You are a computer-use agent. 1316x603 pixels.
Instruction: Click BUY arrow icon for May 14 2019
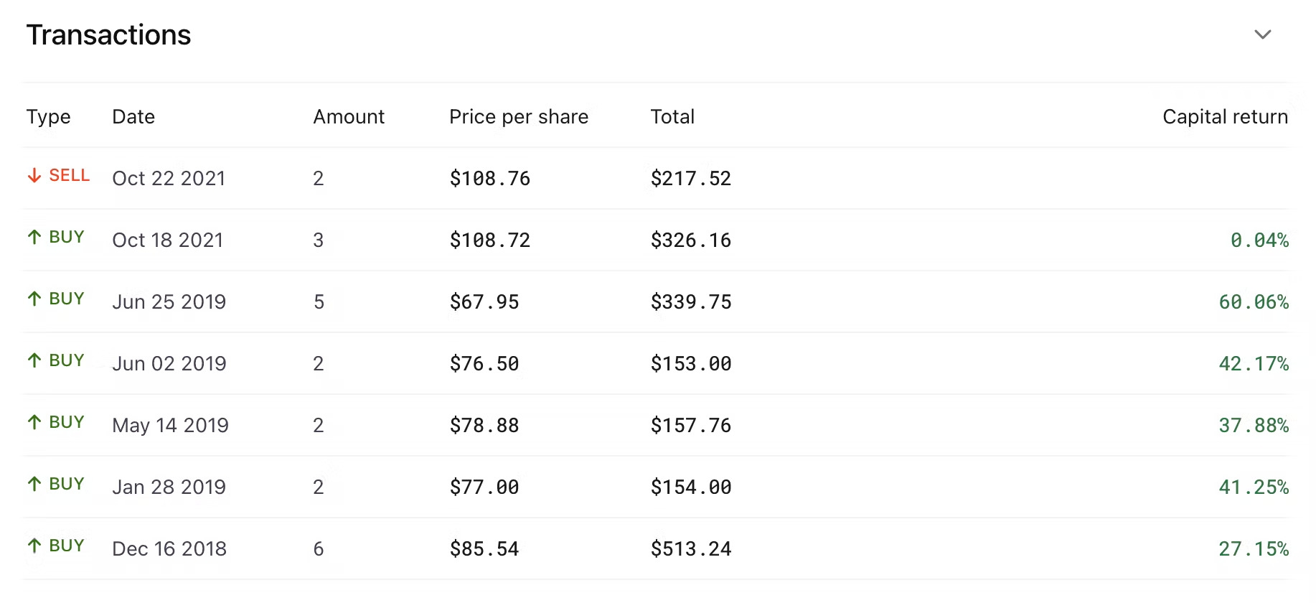(x=34, y=422)
